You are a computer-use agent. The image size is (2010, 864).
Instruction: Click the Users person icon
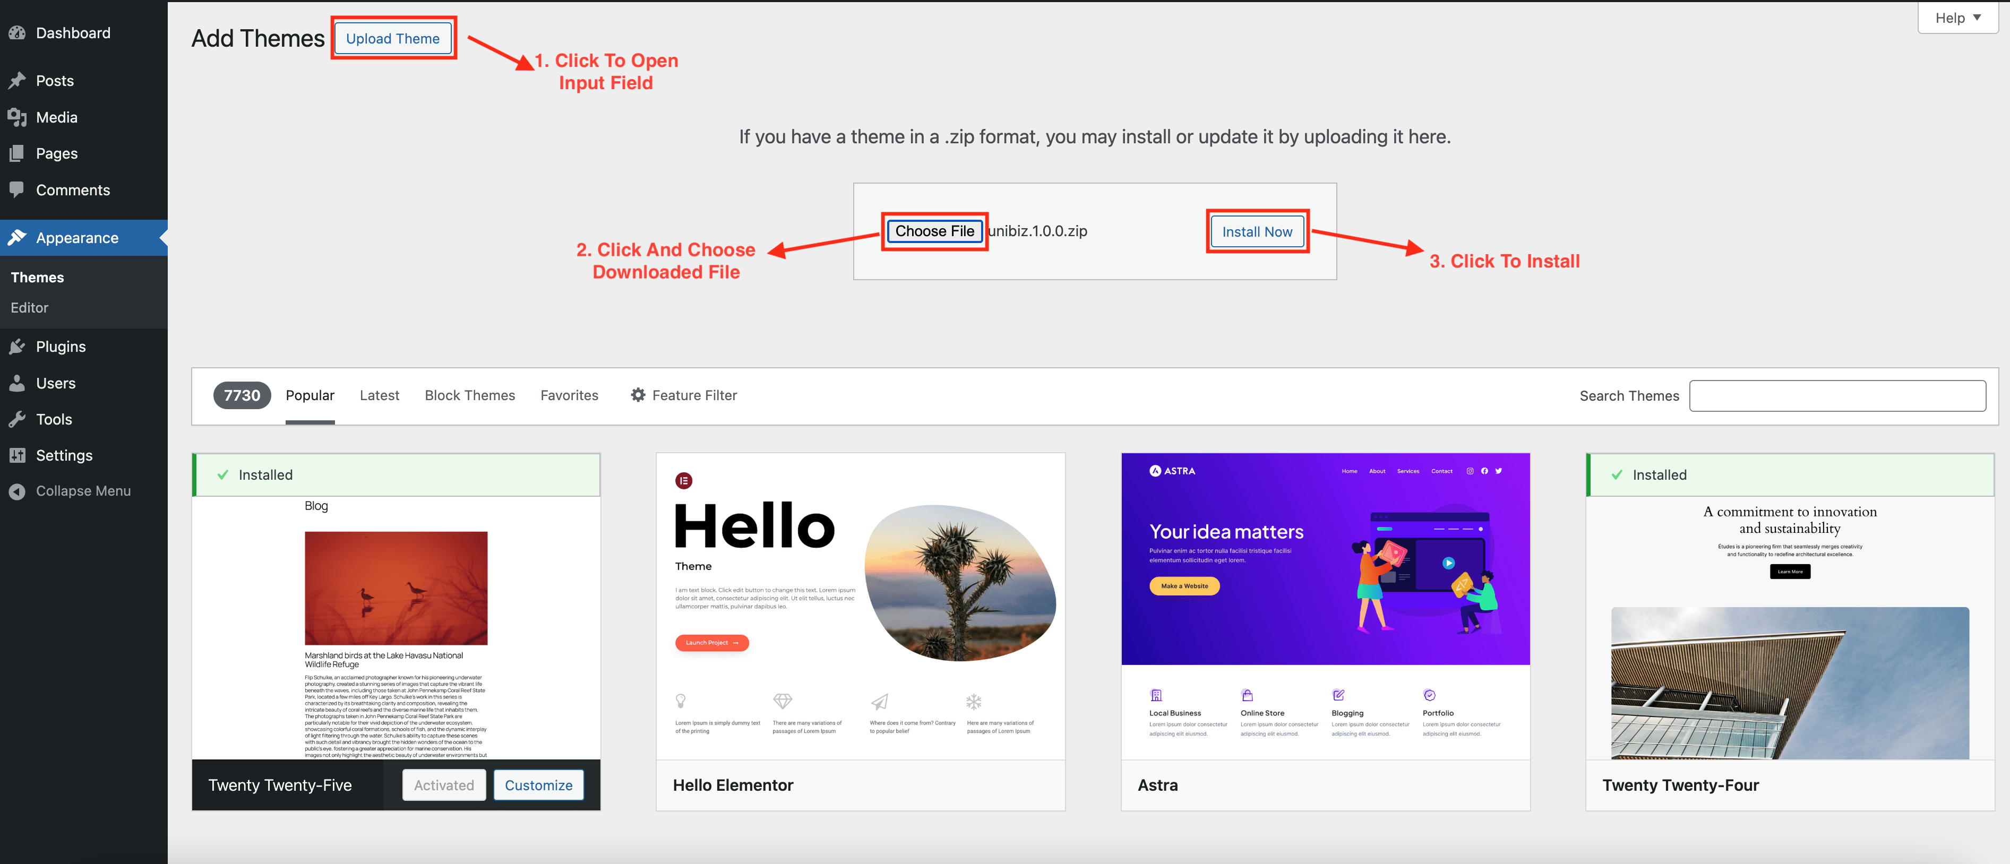click(x=17, y=383)
